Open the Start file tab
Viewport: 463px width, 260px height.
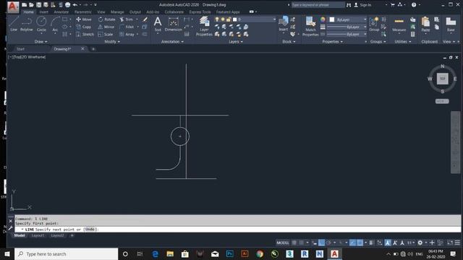tap(21, 49)
